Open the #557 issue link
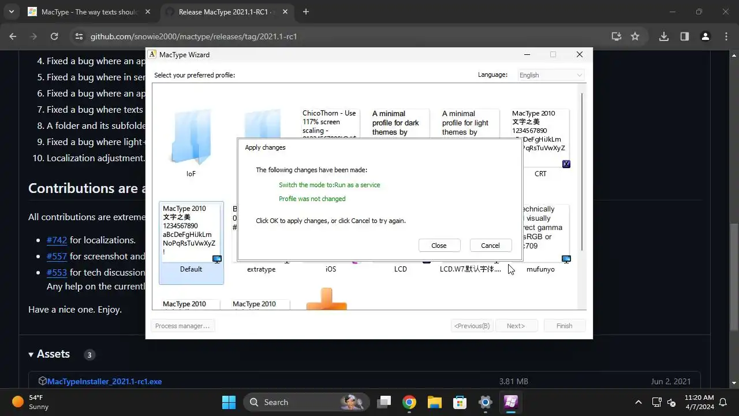739x416 pixels. tap(57, 256)
